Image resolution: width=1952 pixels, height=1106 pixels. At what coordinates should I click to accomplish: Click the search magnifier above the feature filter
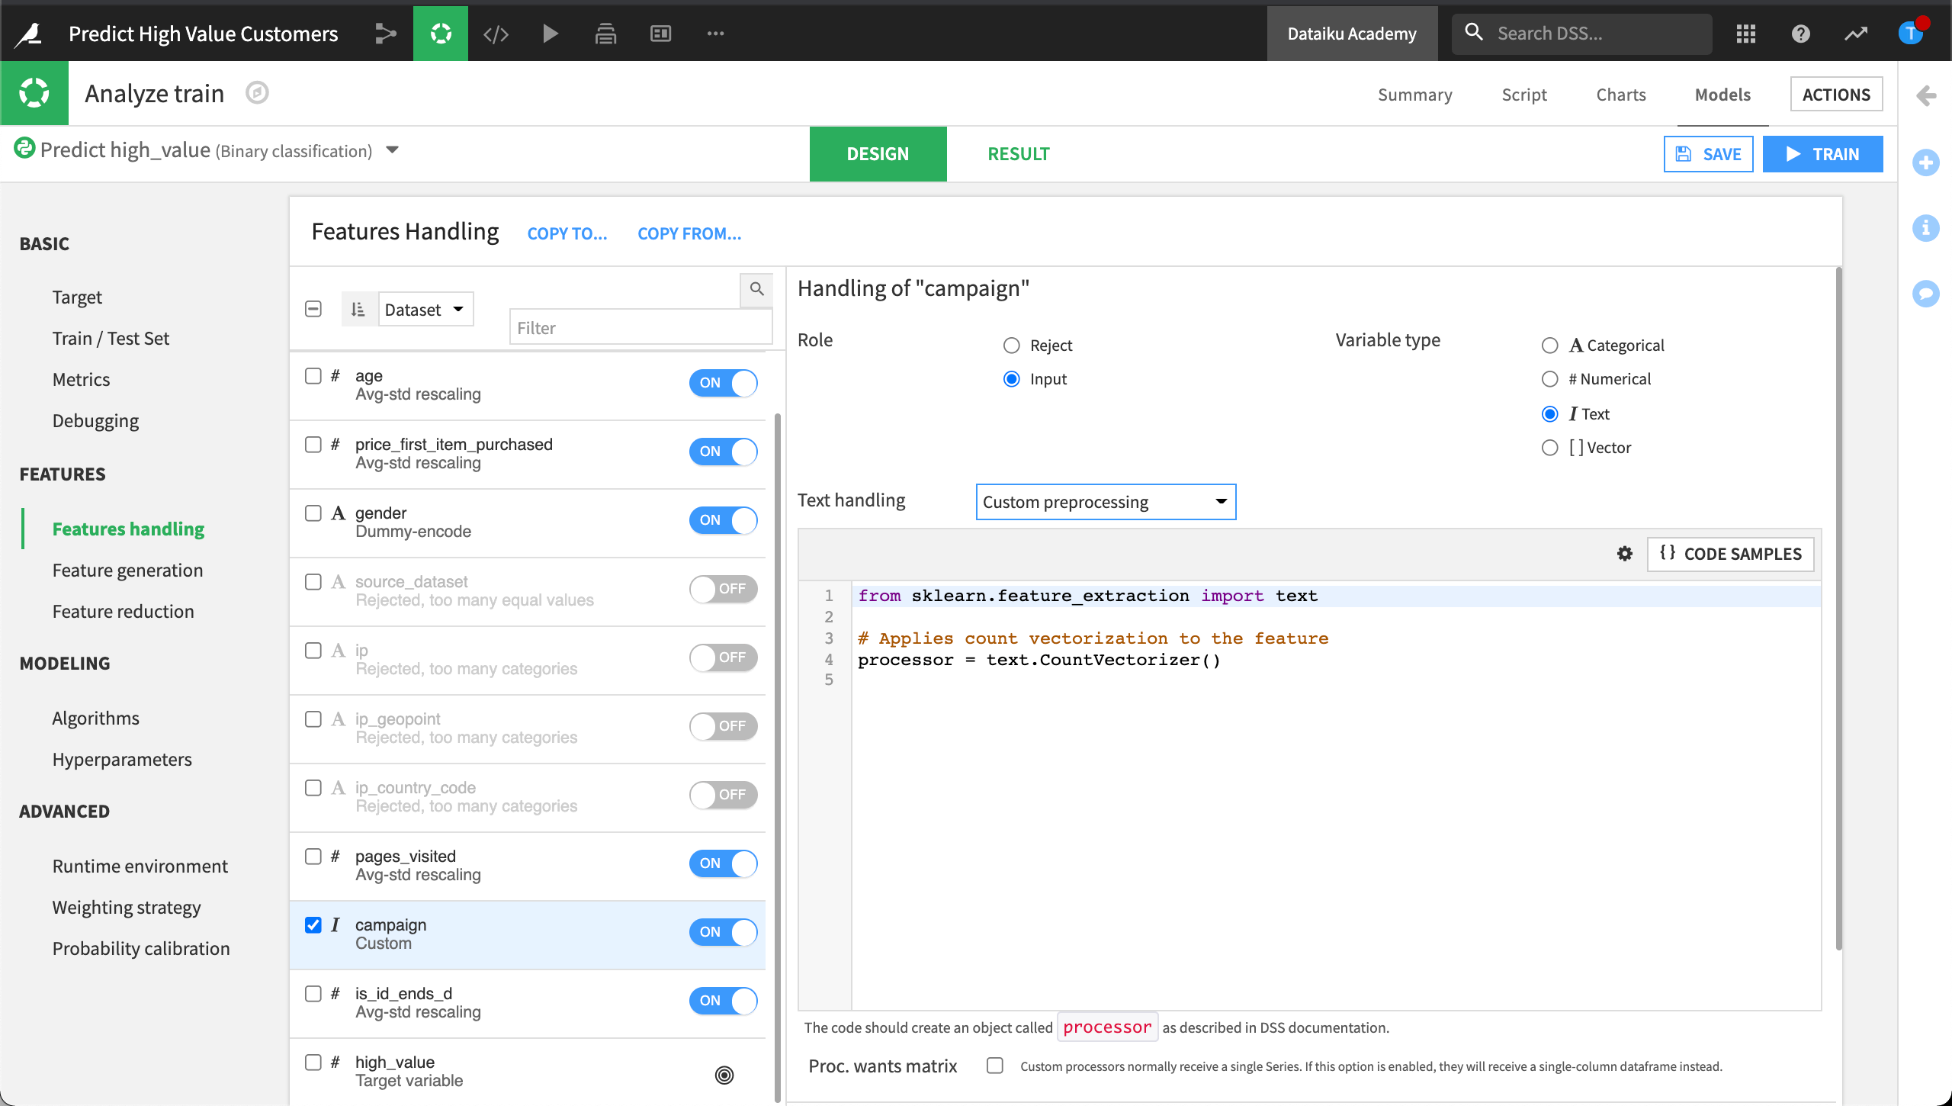click(756, 289)
